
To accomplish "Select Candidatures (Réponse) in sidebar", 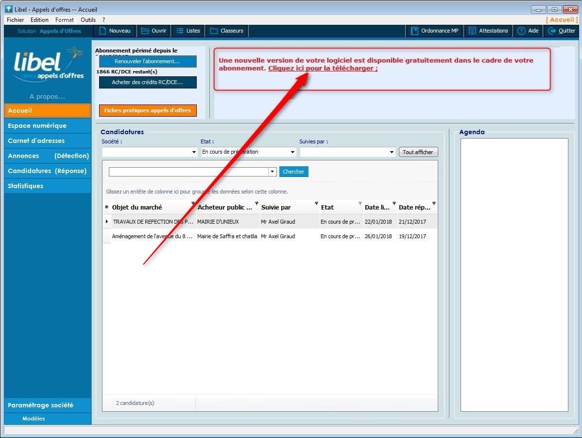I will (48, 171).
